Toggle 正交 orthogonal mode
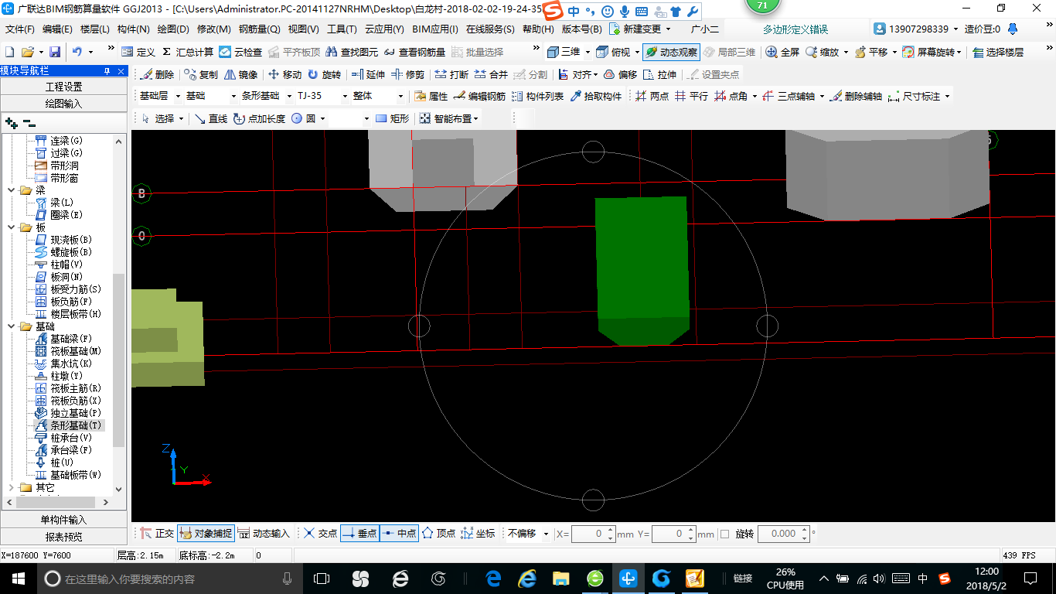This screenshot has width=1056, height=594. 157,534
